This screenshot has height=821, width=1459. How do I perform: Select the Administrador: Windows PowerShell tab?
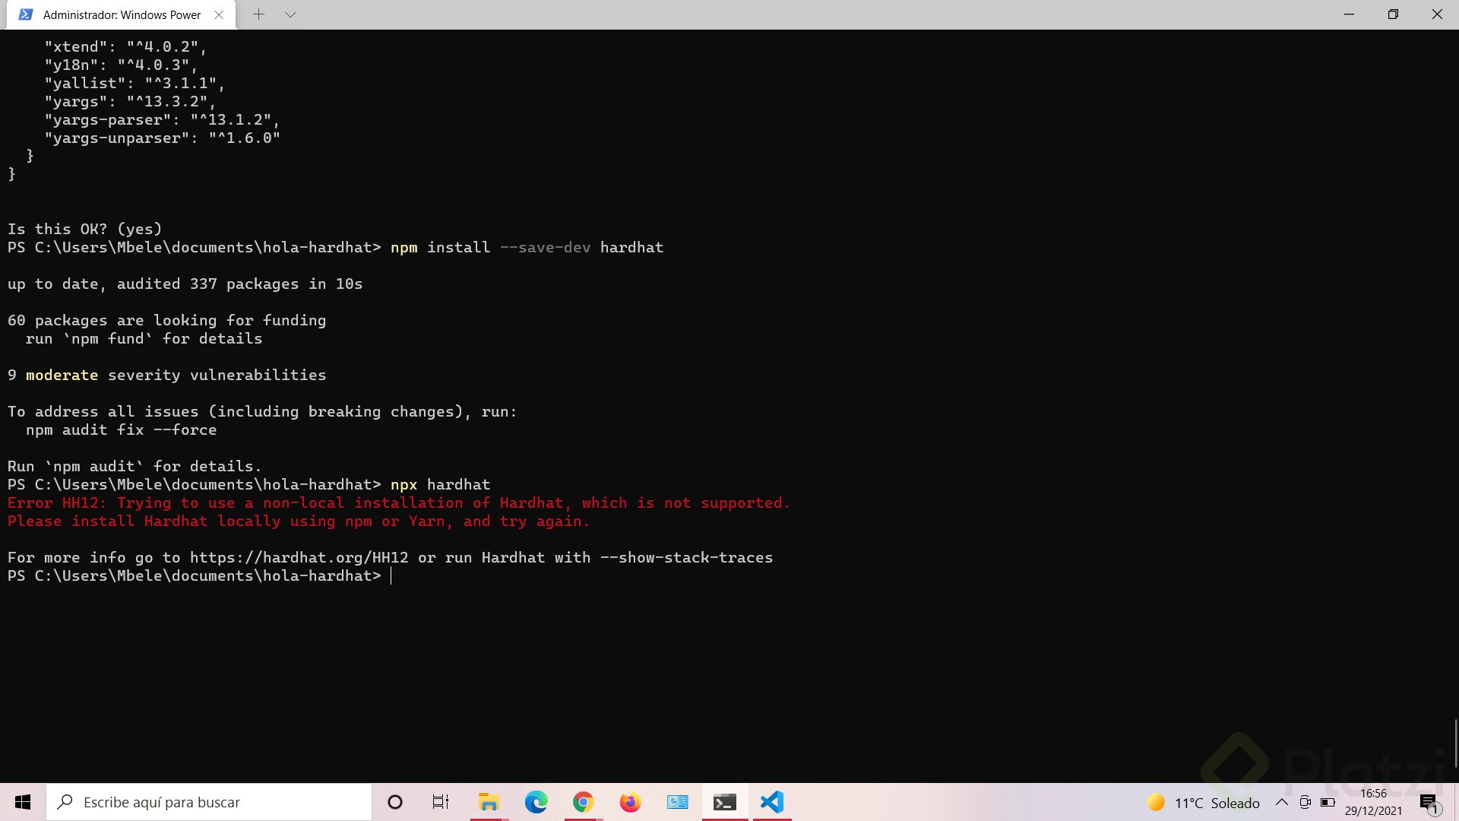coord(122,14)
